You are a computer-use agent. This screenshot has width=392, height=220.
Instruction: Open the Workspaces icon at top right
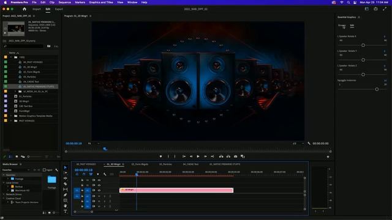pos(367,9)
